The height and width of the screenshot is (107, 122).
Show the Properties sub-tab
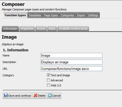pyautogui.click(x=27, y=29)
